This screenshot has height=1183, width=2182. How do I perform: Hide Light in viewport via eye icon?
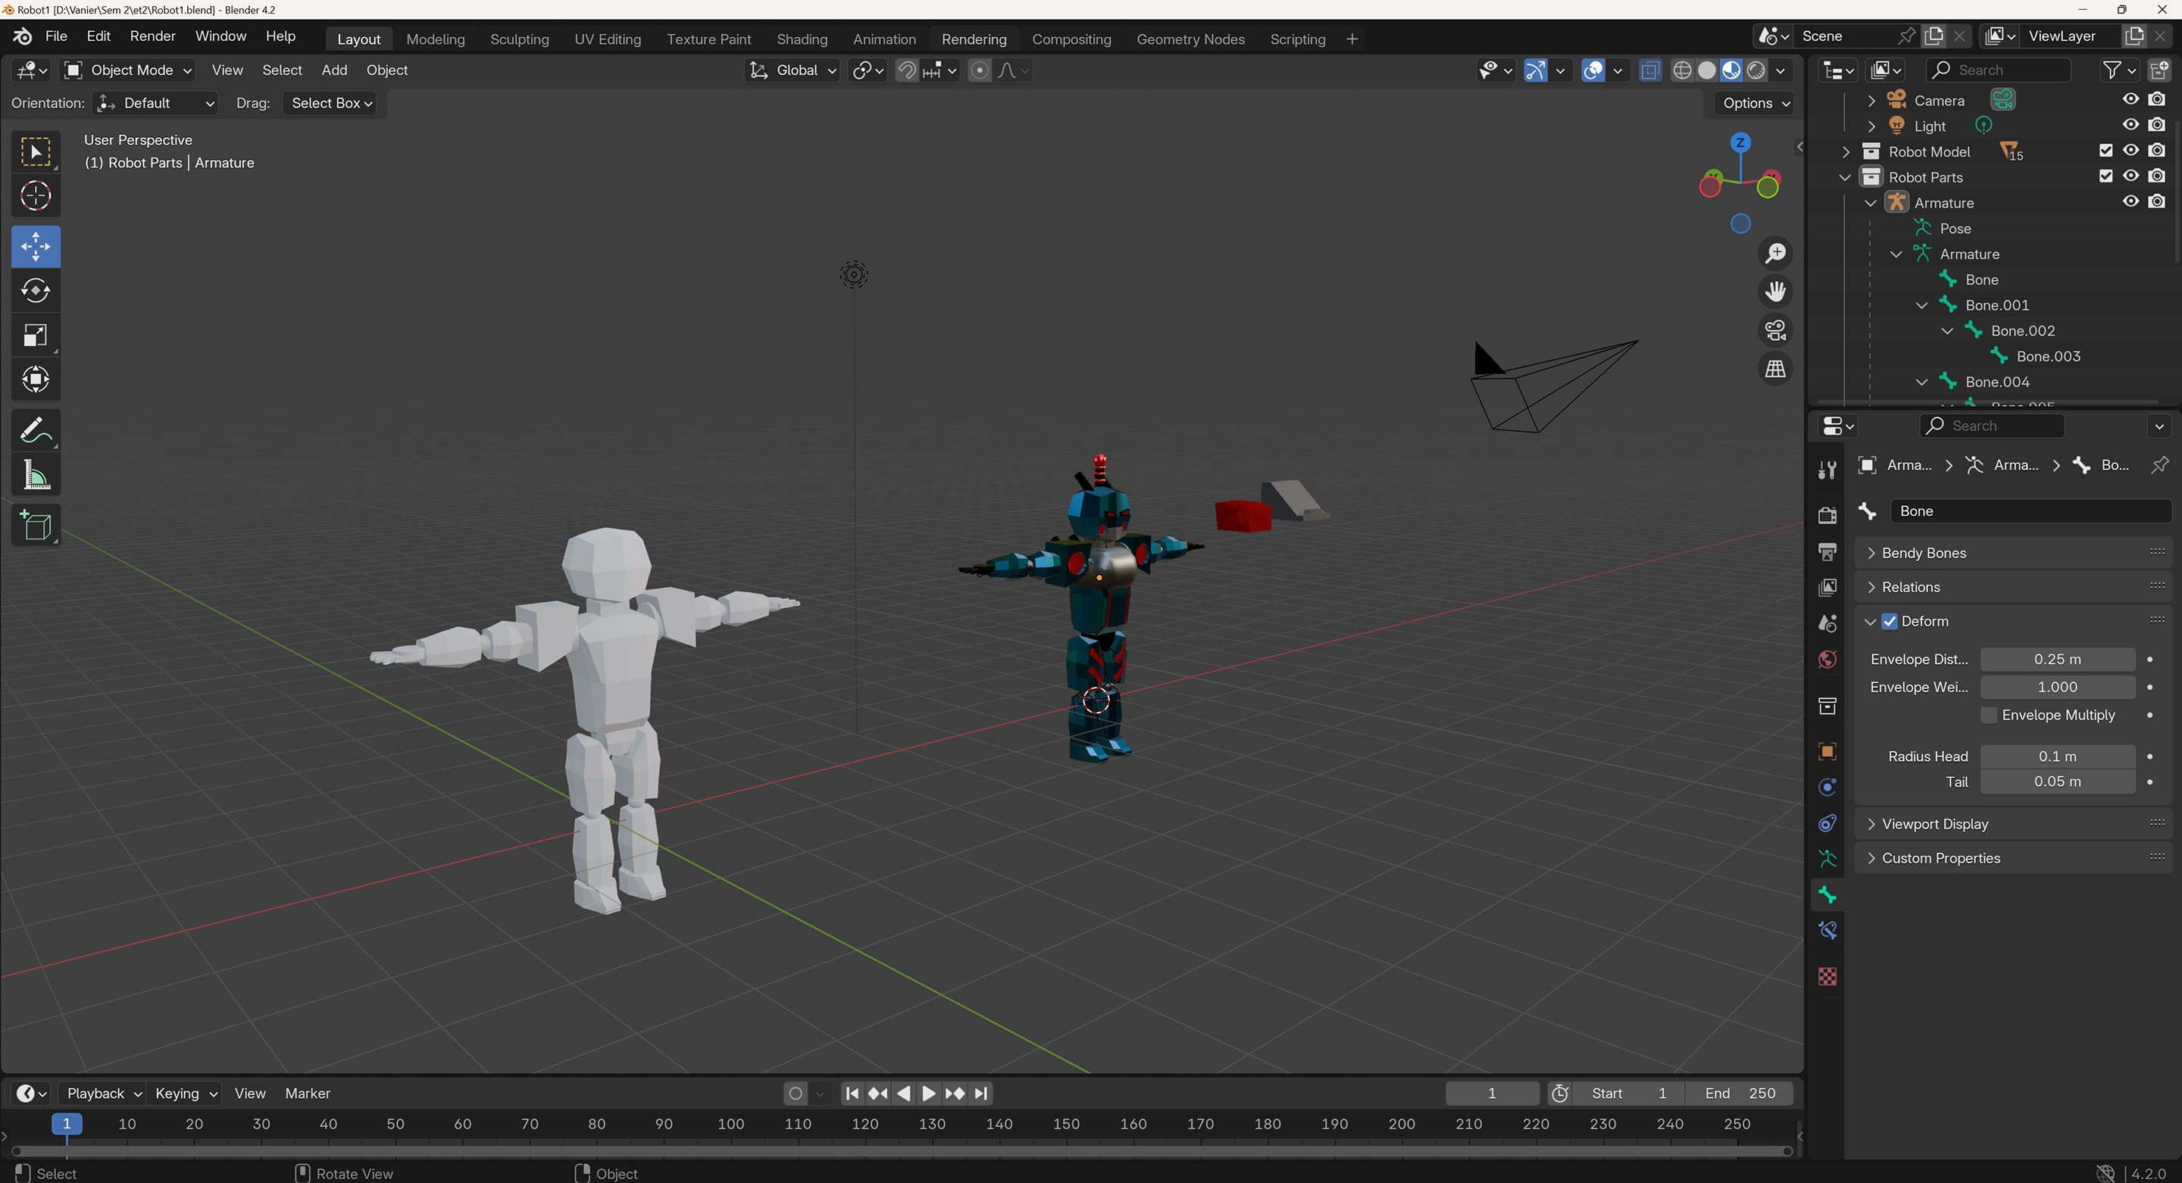2130,124
